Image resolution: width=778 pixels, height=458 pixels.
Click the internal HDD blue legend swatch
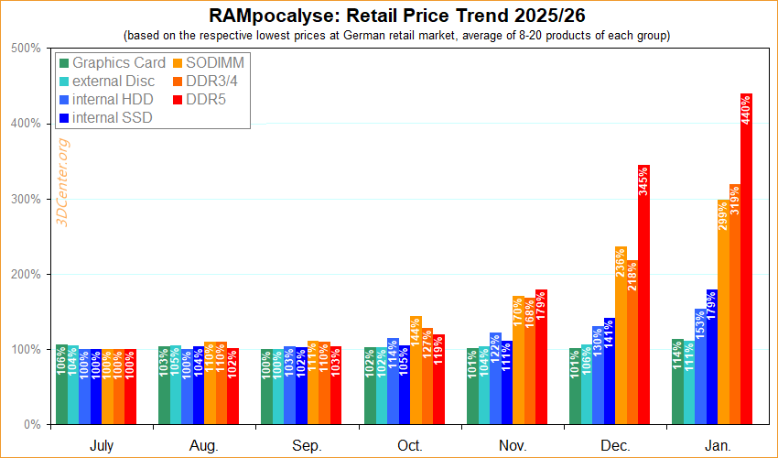(x=63, y=100)
